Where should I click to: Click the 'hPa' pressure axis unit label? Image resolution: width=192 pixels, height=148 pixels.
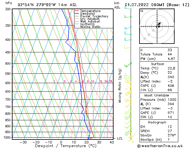click(x=9, y=3)
